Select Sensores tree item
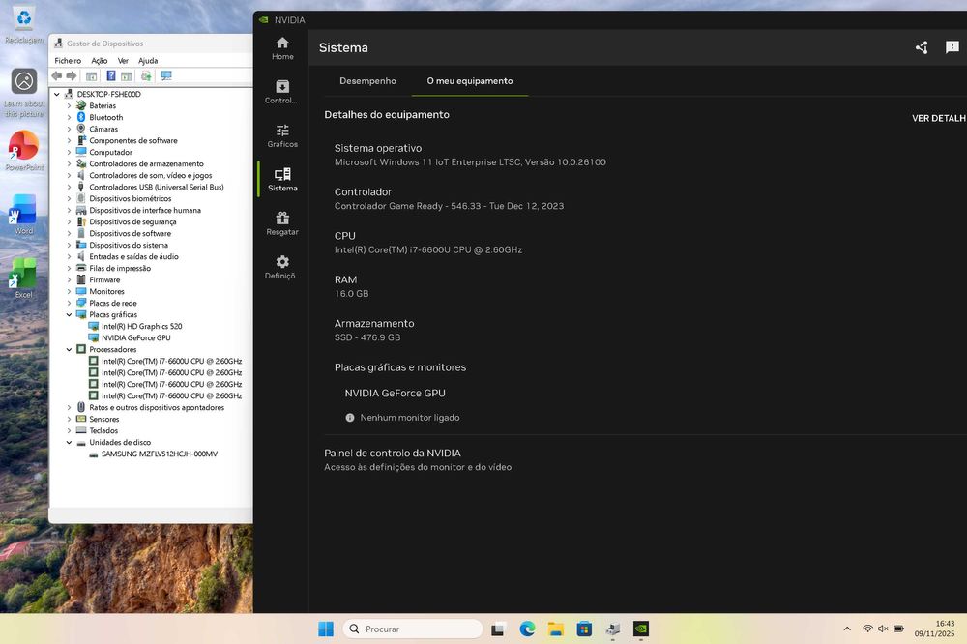 point(104,419)
